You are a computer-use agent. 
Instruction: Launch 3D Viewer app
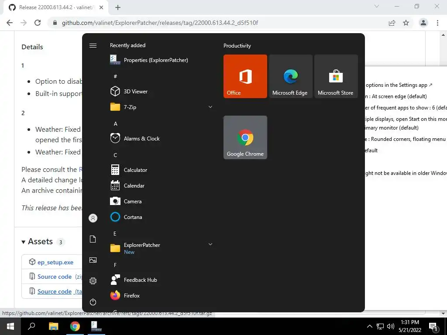pos(129,92)
